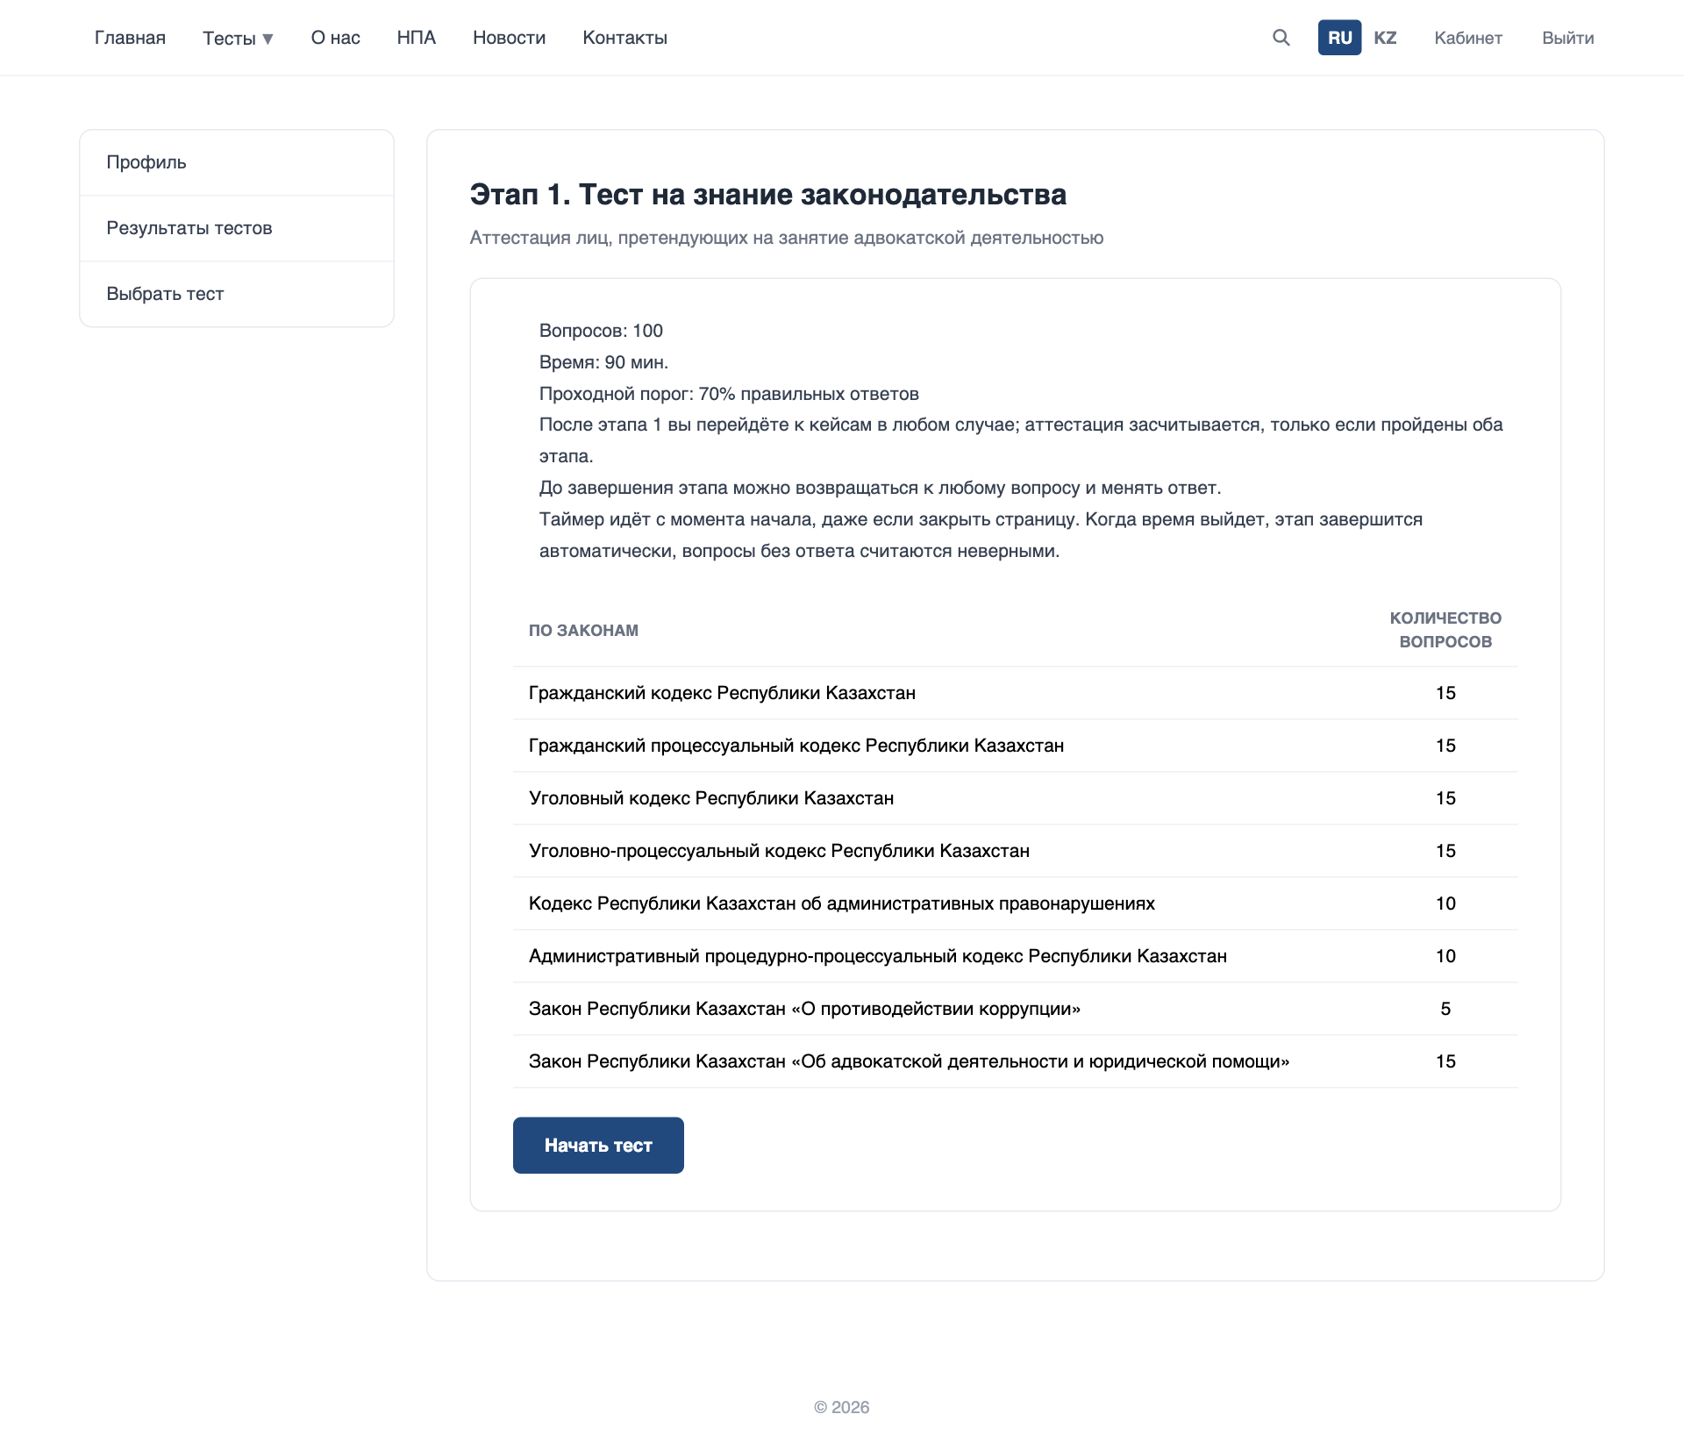Viewport: 1684px width, 1450px height.
Task: Select Выбрать тест in sidebar
Action: pyautogui.click(x=237, y=294)
